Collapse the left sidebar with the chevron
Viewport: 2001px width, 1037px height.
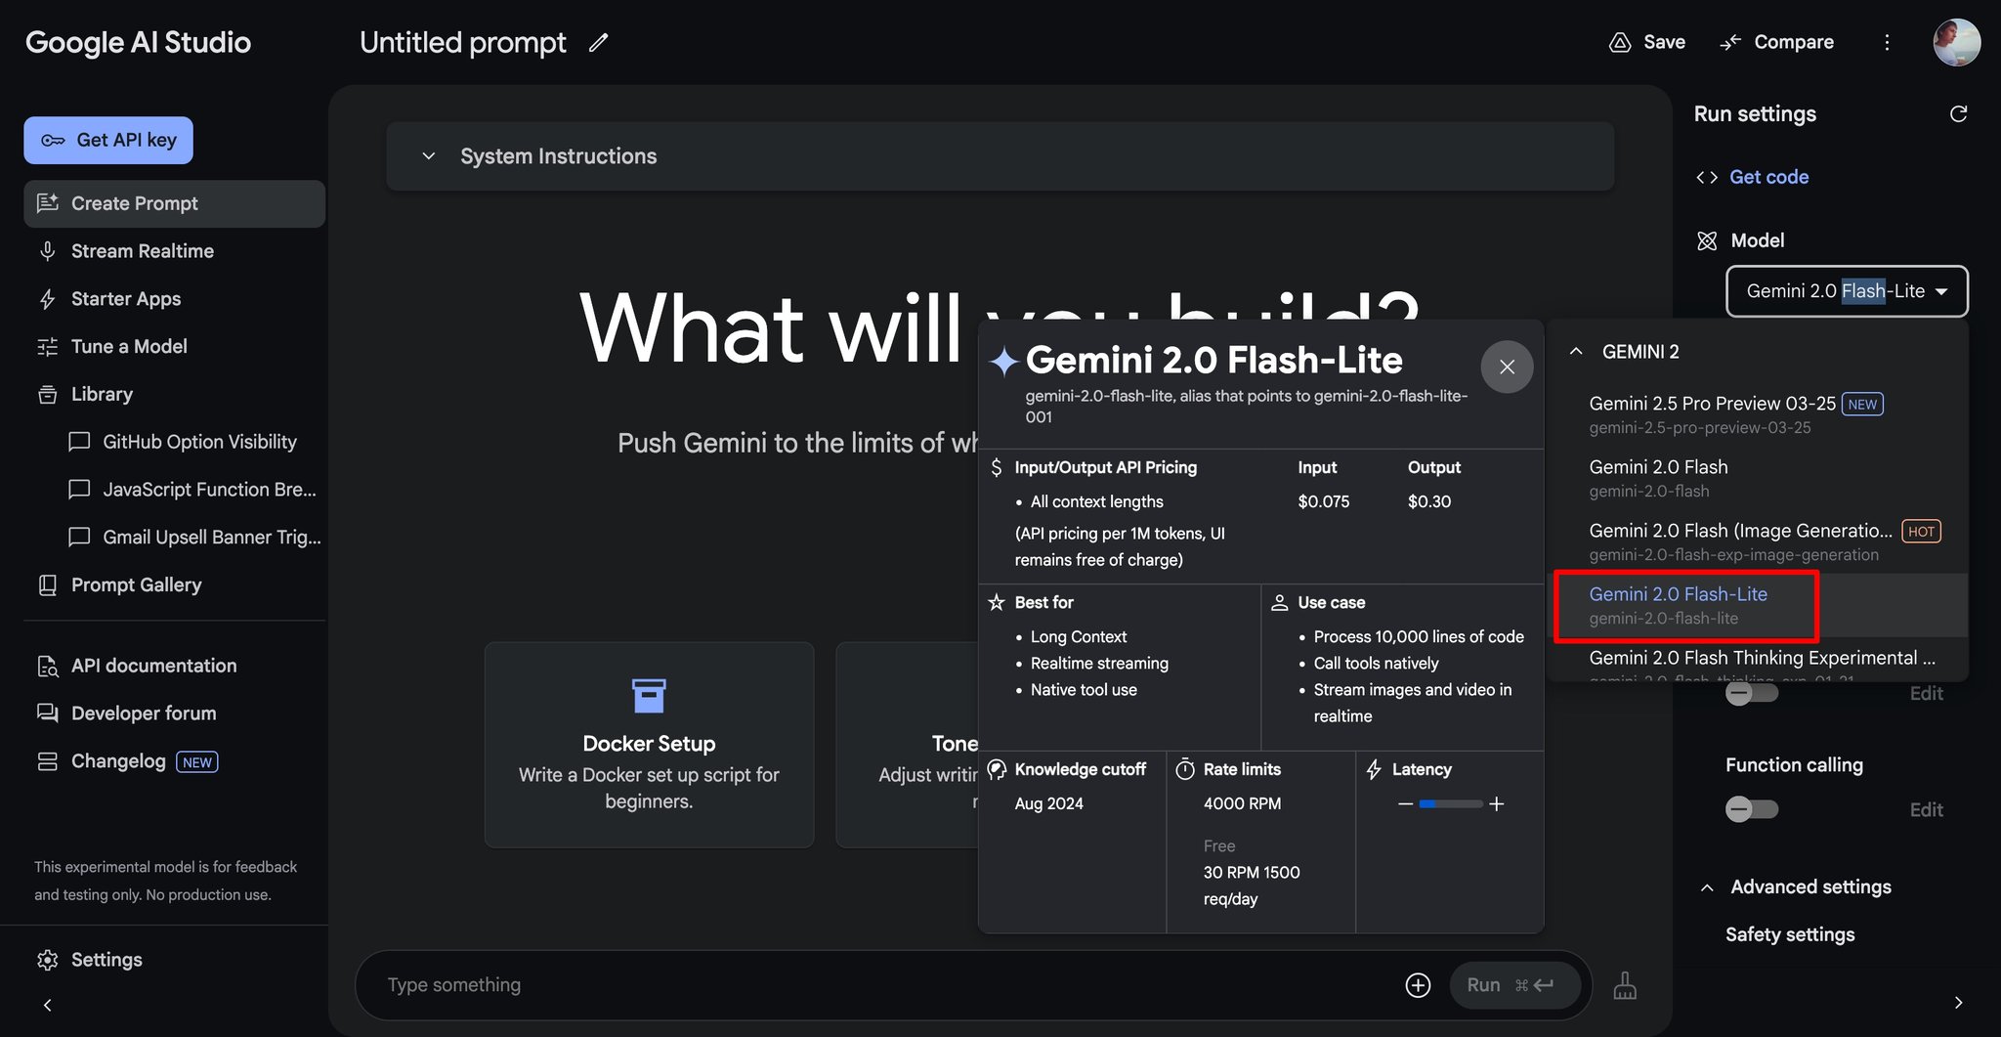click(47, 1005)
